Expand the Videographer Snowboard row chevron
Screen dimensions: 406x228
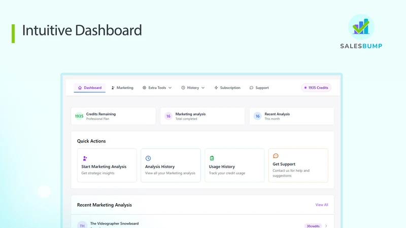(x=326, y=226)
